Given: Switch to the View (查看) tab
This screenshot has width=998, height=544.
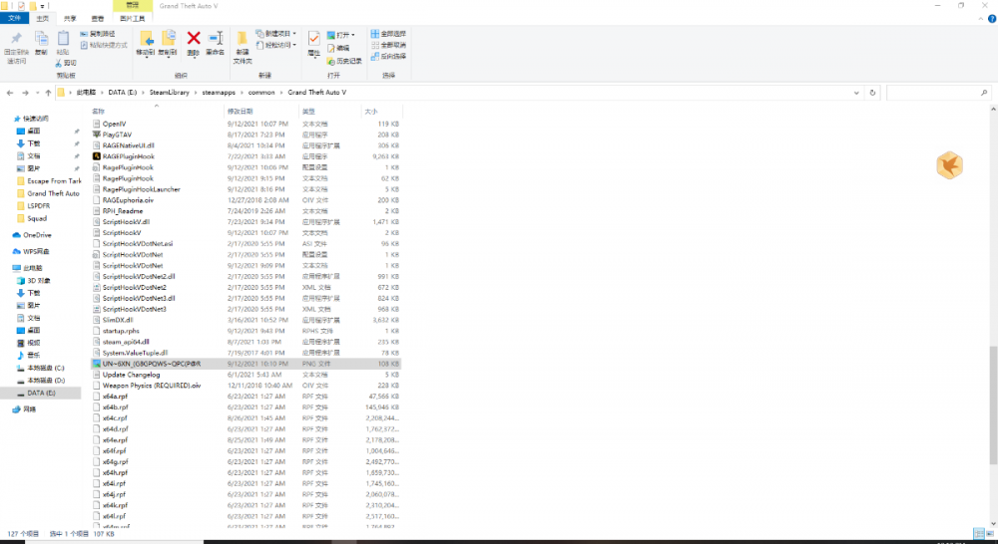Looking at the screenshot, I should (98, 18).
